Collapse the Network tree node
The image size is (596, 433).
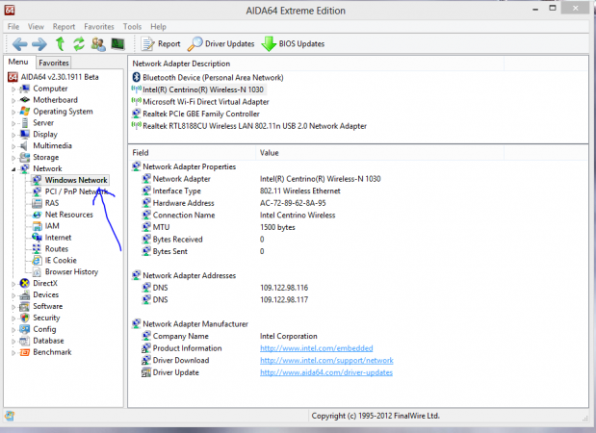[13, 169]
